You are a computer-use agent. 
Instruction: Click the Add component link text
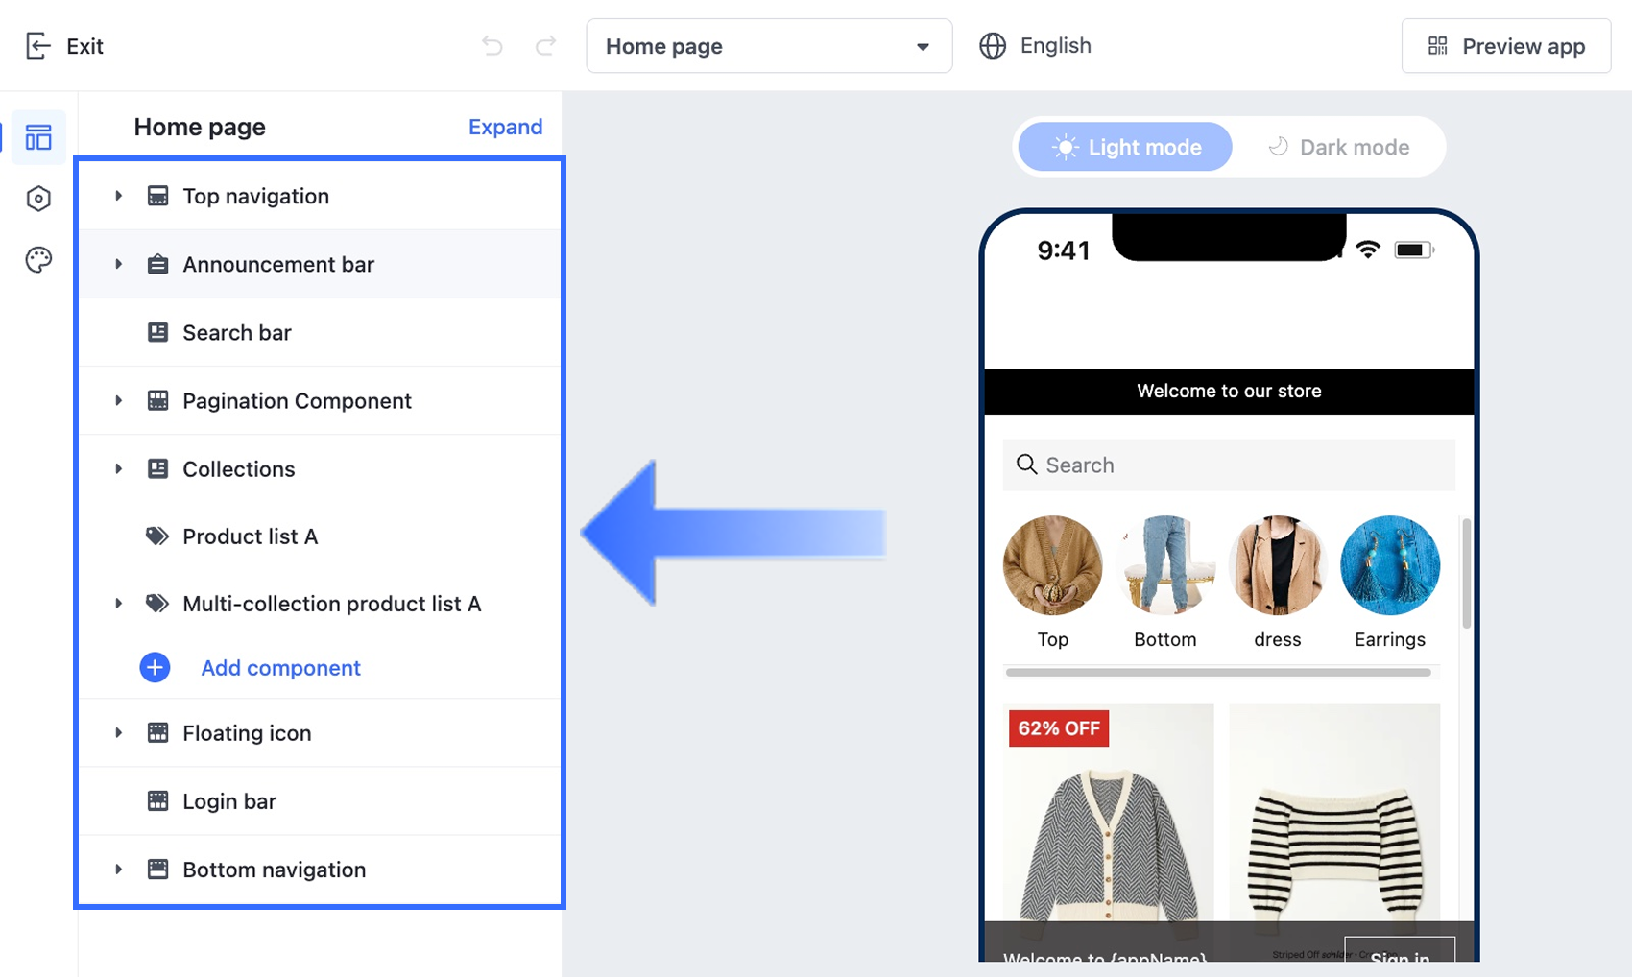pyautogui.click(x=280, y=668)
